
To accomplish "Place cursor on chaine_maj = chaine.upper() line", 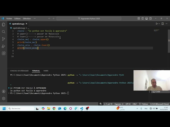I will coord(33,39).
